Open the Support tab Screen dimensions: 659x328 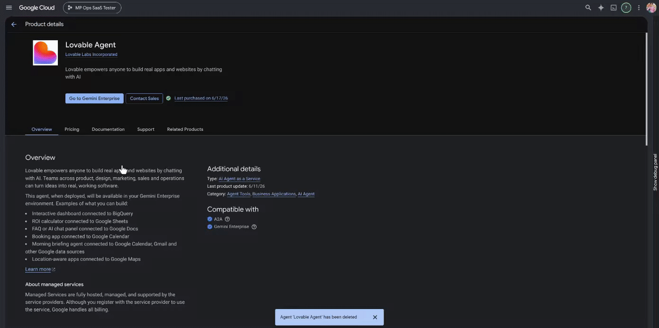(x=146, y=129)
